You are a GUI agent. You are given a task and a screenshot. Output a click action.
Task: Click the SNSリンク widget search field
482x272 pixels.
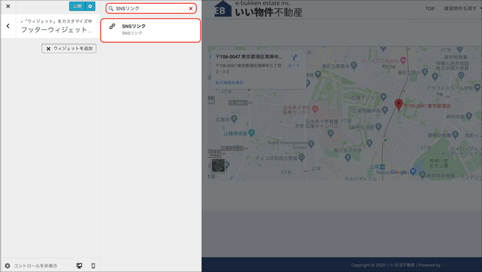[x=150, y=8]
